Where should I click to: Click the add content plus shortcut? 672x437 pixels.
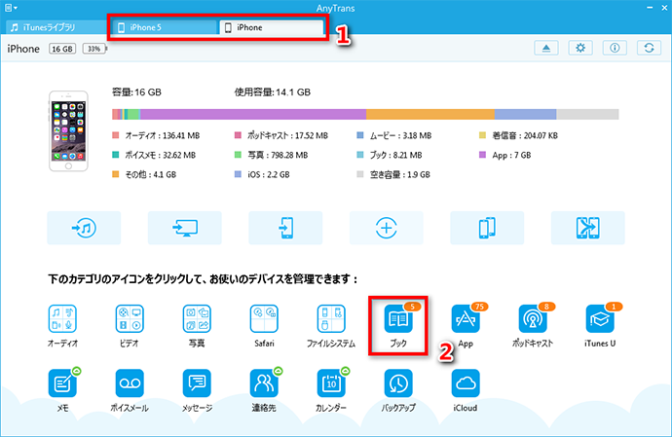click(386, 228)
